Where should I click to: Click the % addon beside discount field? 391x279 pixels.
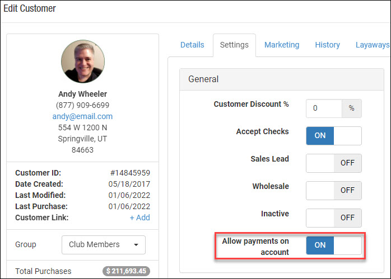(x=352, y=108)
